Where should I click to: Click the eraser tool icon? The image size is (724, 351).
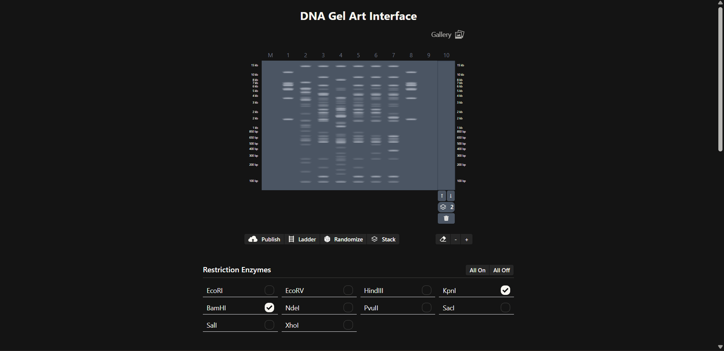(x=443, y=239)
